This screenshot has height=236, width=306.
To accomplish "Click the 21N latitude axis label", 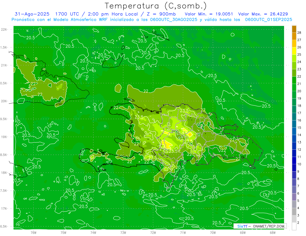I will 4,65.
